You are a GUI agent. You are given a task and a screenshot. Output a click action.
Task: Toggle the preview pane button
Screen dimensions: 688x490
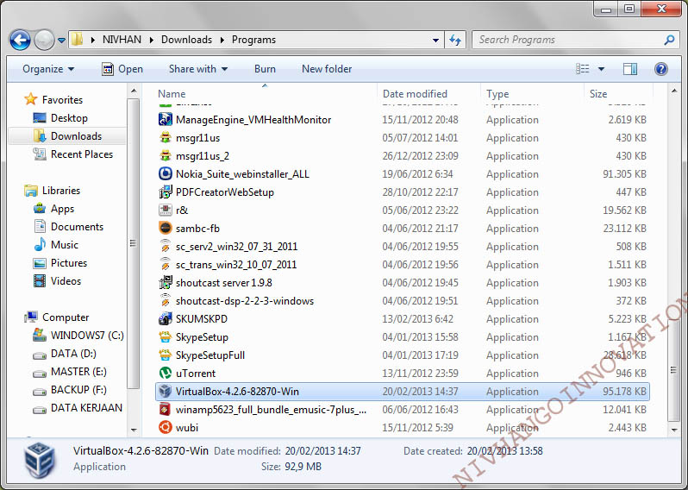pyautogui.click(x=630, y=69)
